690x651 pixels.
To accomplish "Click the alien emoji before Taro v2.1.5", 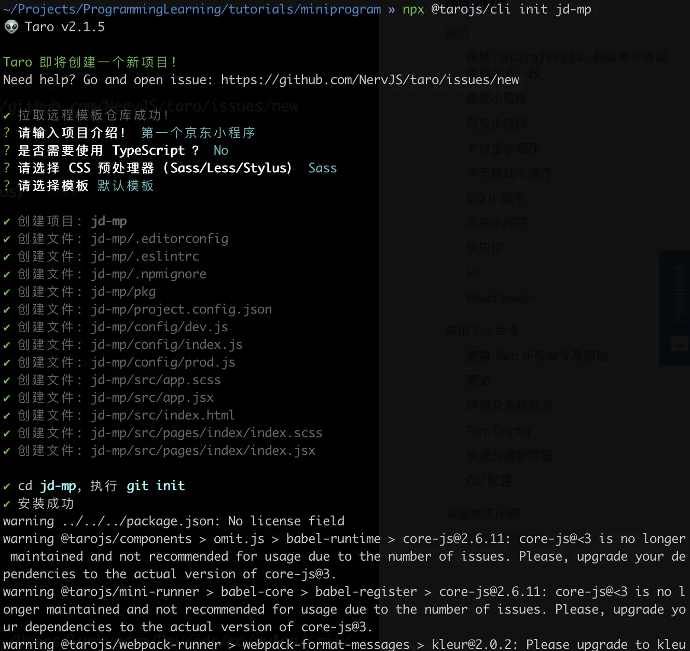I will click(x=11, y=27).
